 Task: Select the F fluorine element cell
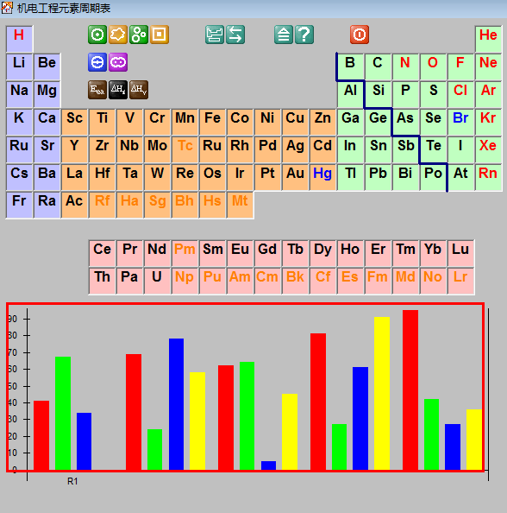click(x=460, y=66)
